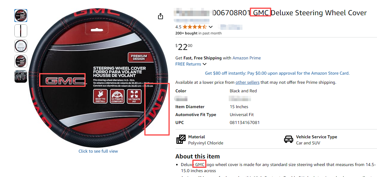Expand the FREE Returns dropdown
Screen dimensions: 377x177
204,64
